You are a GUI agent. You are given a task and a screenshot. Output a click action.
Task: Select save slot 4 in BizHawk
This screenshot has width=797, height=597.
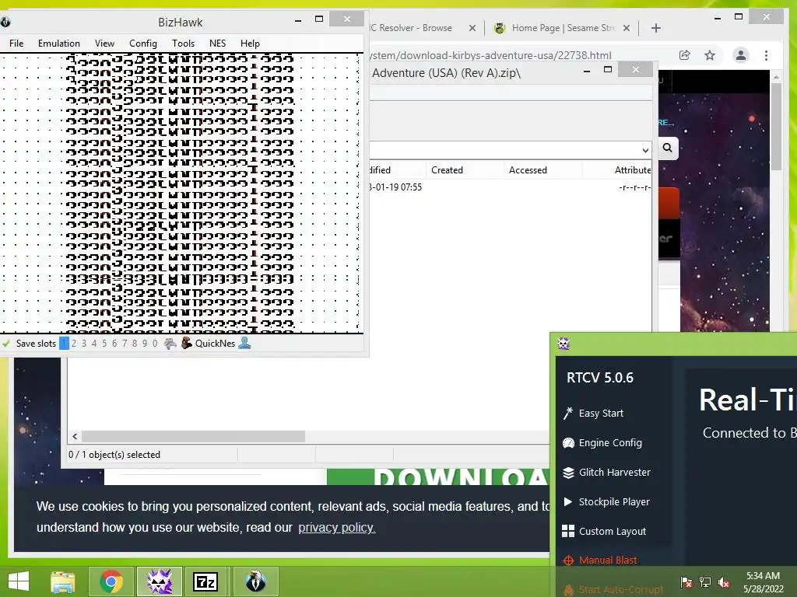point(94,344)
